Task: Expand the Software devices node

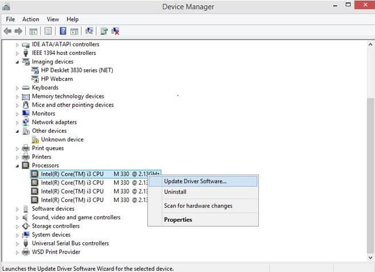Action: (x=17, y=209)
